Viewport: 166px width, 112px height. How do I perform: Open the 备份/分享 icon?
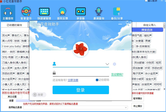[117, 13]
